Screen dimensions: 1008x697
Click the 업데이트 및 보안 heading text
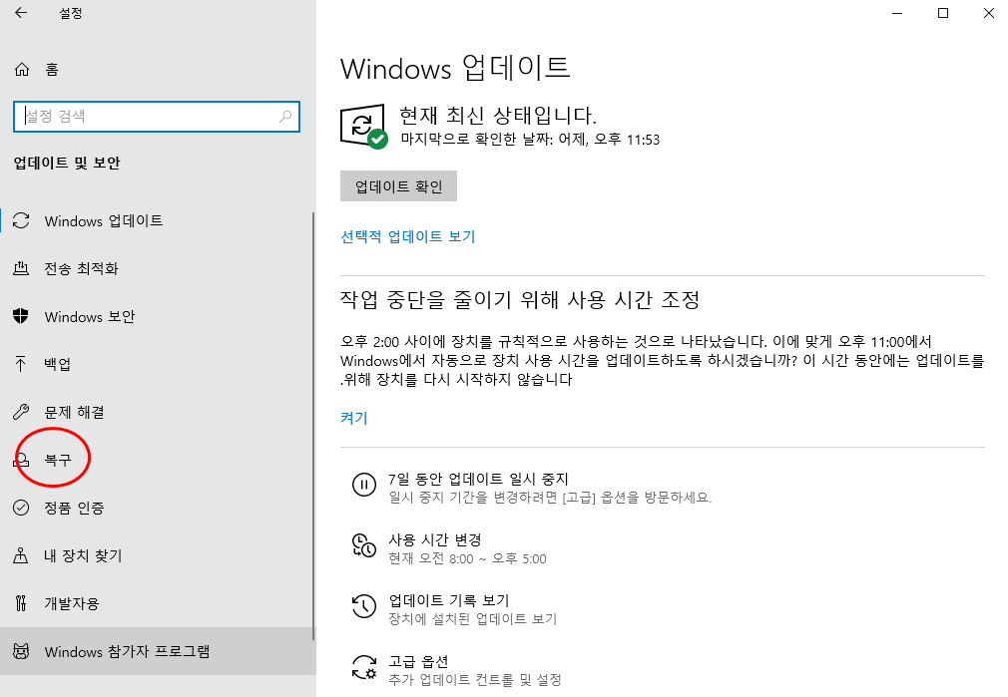click(x=67, y=163)
